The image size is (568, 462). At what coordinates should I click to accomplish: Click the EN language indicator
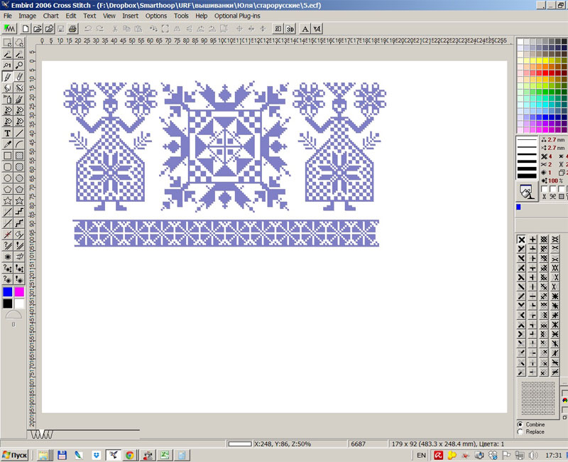(x=421, y=455)
